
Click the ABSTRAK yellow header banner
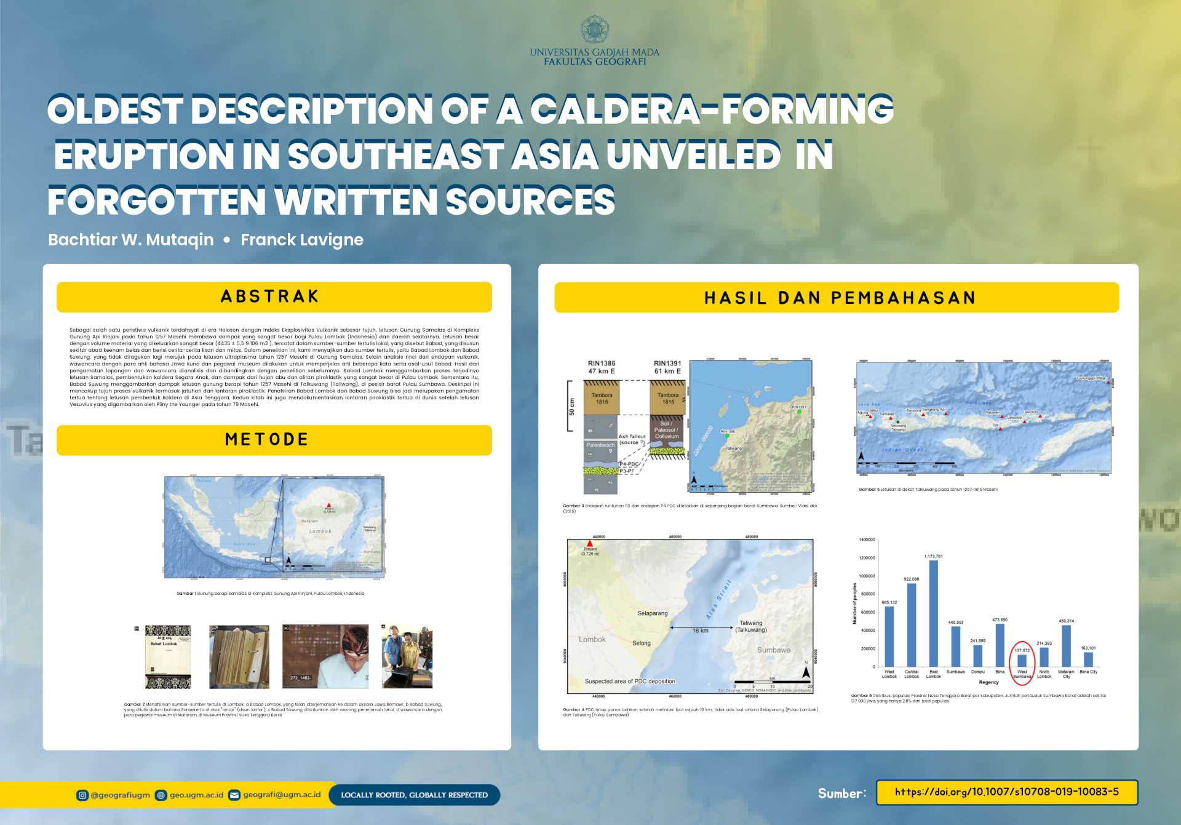[x=274, y=297]
